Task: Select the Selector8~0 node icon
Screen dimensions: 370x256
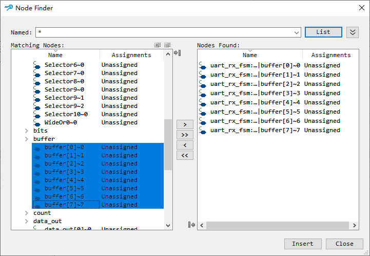Action: [37, 82]
